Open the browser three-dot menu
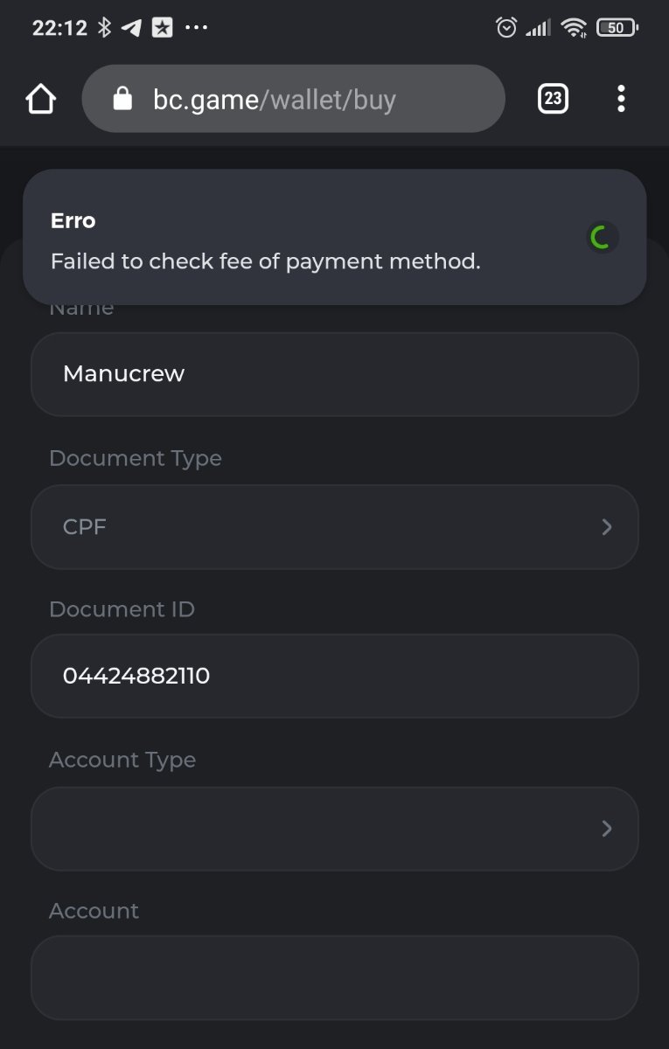The image size is (669, 1049). (621, 99)
